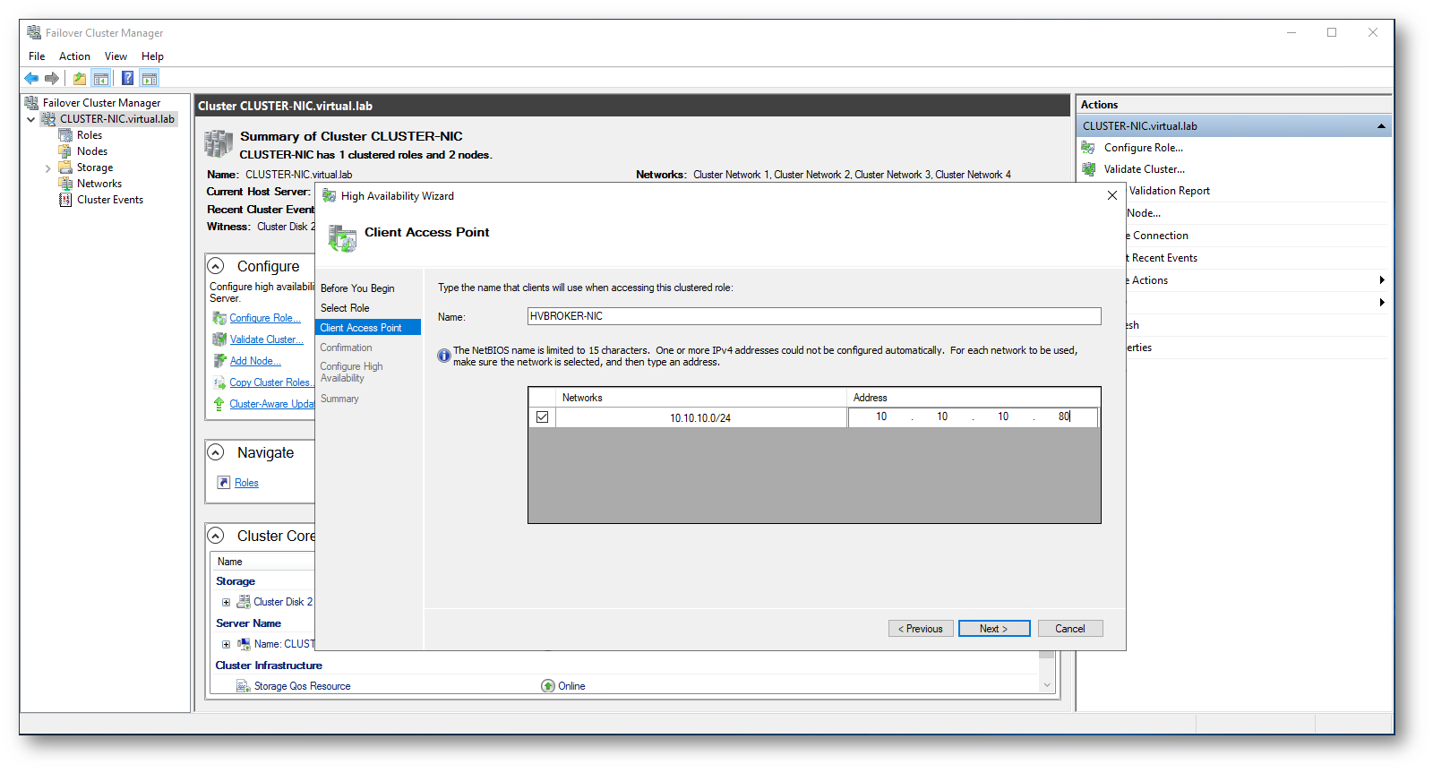Click Validate Cluster in Actions pane
1433x773 pixels.
tap(1145, 169)
